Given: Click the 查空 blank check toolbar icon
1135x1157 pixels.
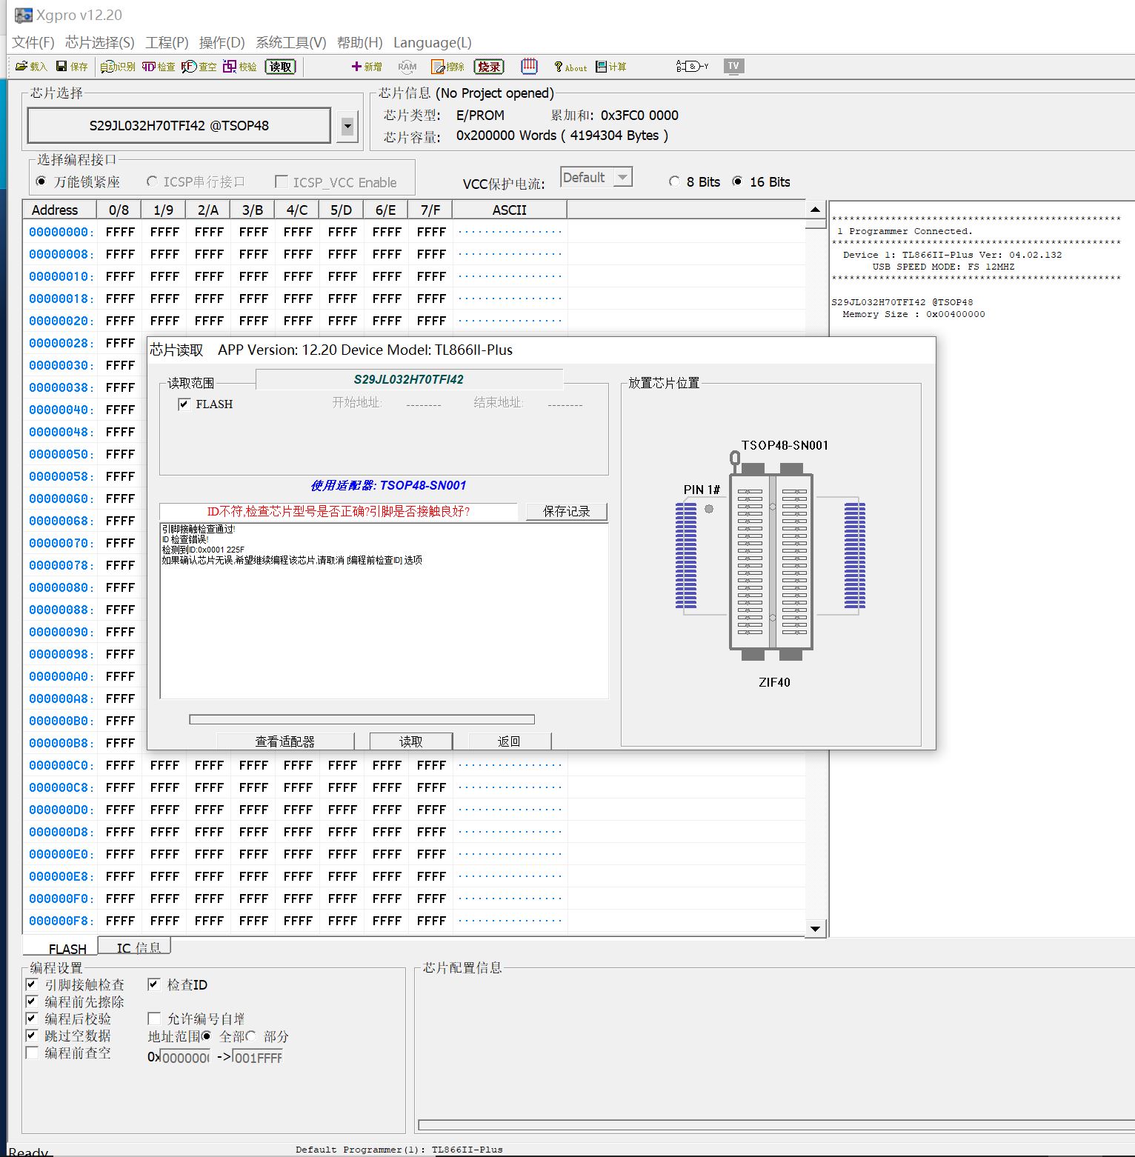Looking at the screenshot, I should pyautogui.click(x=199, y=67).
